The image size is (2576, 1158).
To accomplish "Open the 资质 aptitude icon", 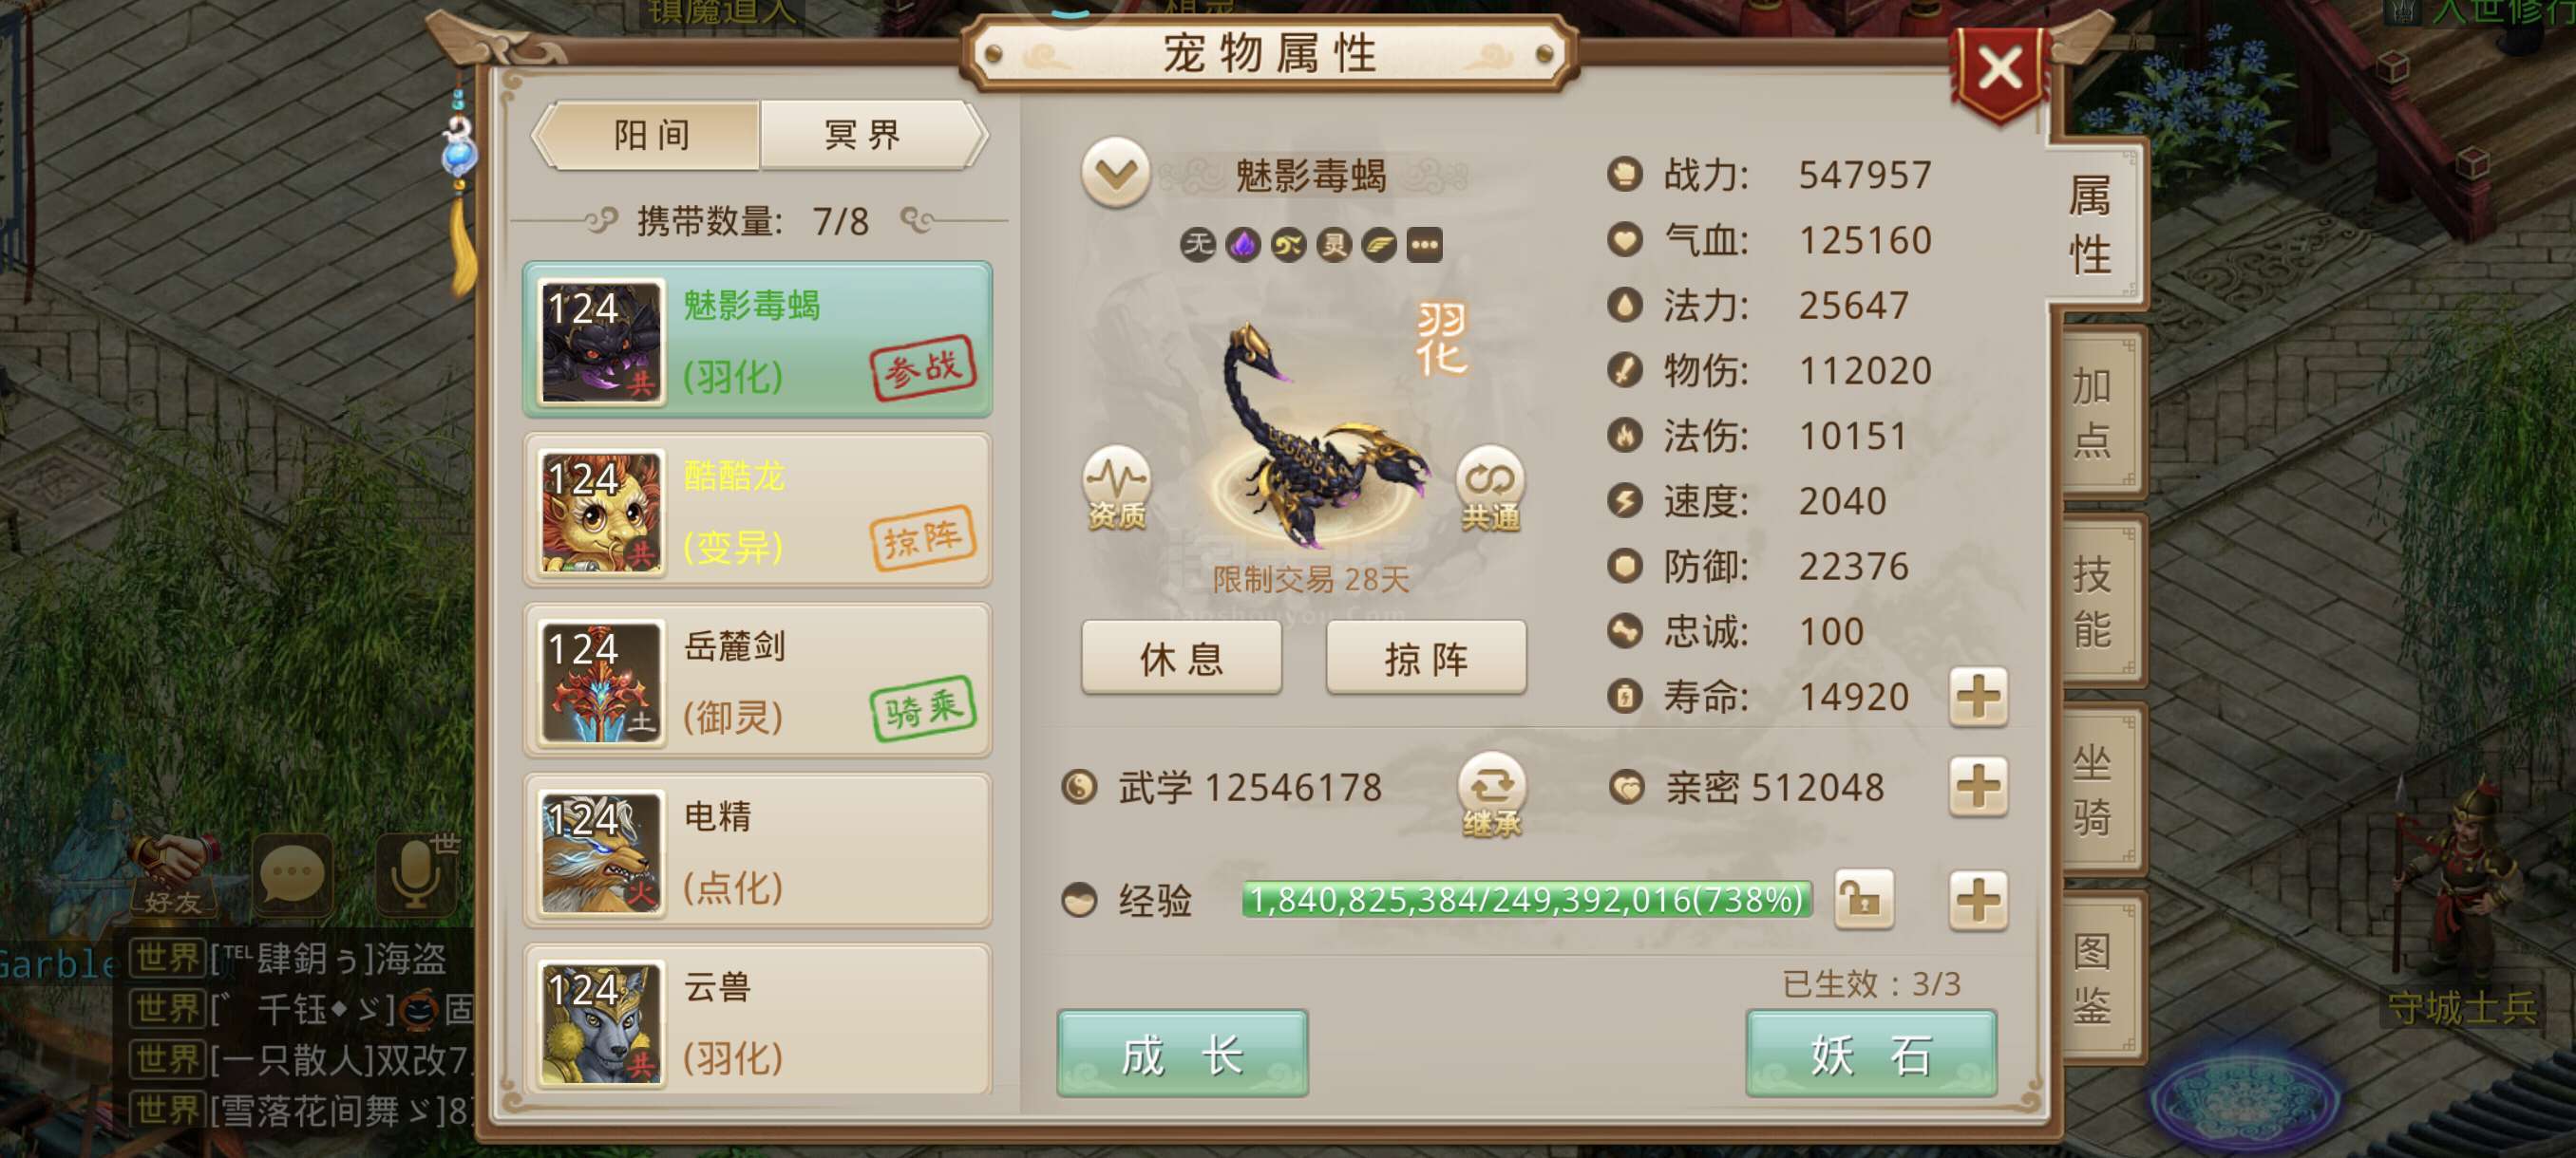I will coord(1116,489).
